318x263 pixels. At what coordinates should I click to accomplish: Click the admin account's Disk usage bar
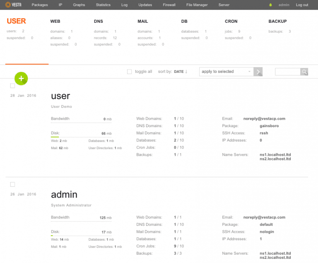81,236
